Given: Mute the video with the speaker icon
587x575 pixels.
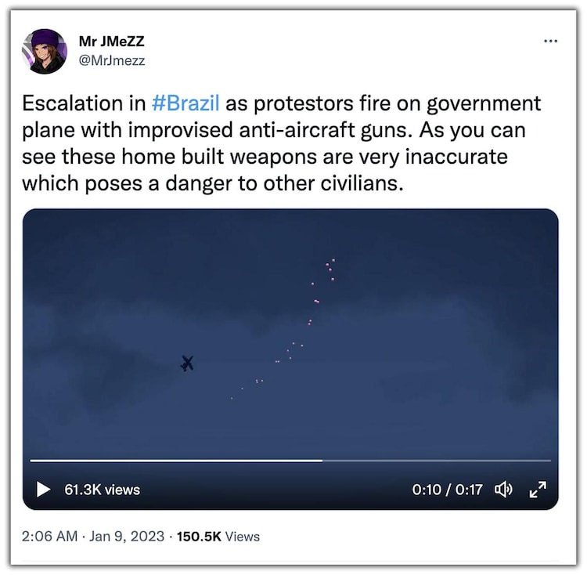Looking at the screenshot, I should click(503, 490).
